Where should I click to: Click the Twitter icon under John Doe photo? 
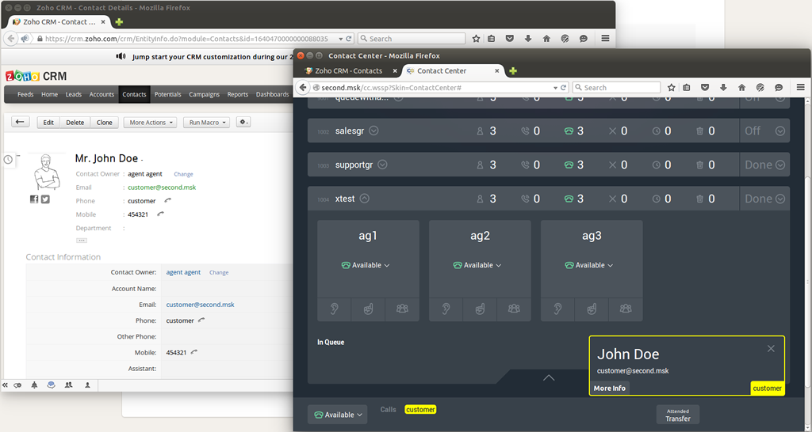(x=45, y=199)
